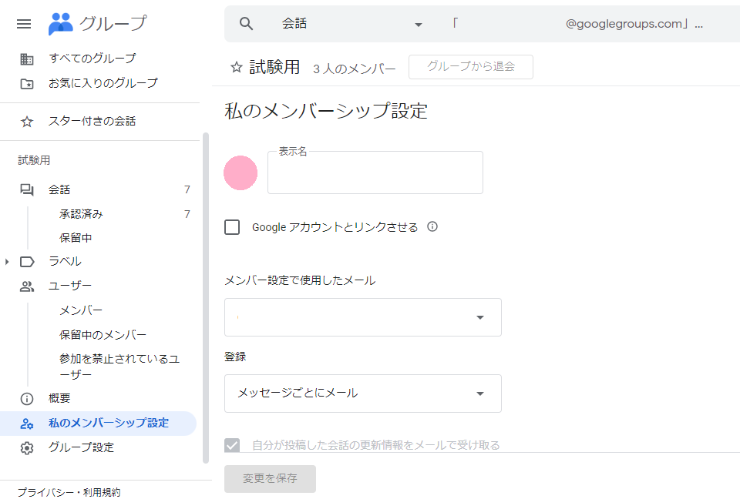
Task: Click the お気に入りのグループ folder icon
Action: click(x=27, y=84)
